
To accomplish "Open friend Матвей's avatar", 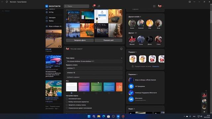I will click(132, 39).
